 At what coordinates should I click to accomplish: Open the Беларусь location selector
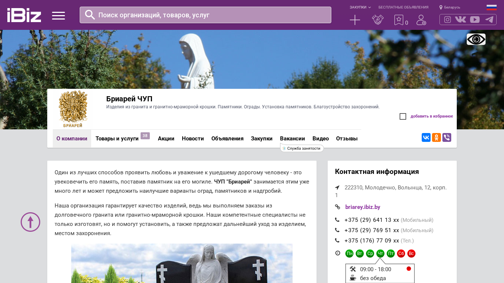click(450, 7)
